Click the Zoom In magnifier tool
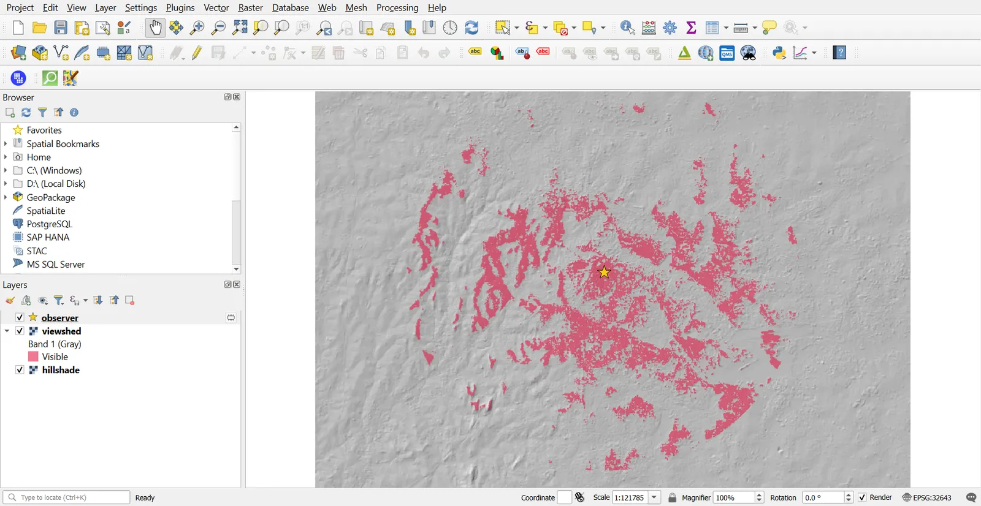This screenshot has width=981, height=506. [197, 28]
